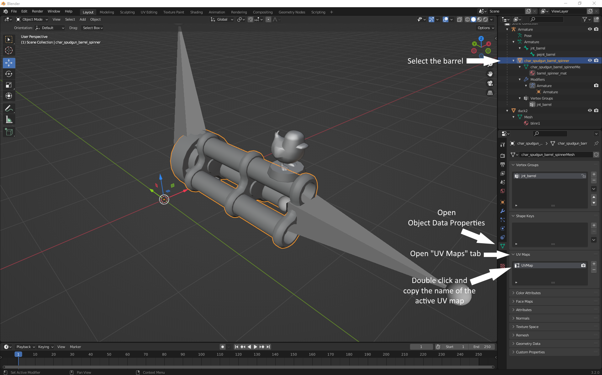Open Object properties tab icon
Image resolution: width=602 pixels, height=375 pixels.
click(x=503, y=202)
